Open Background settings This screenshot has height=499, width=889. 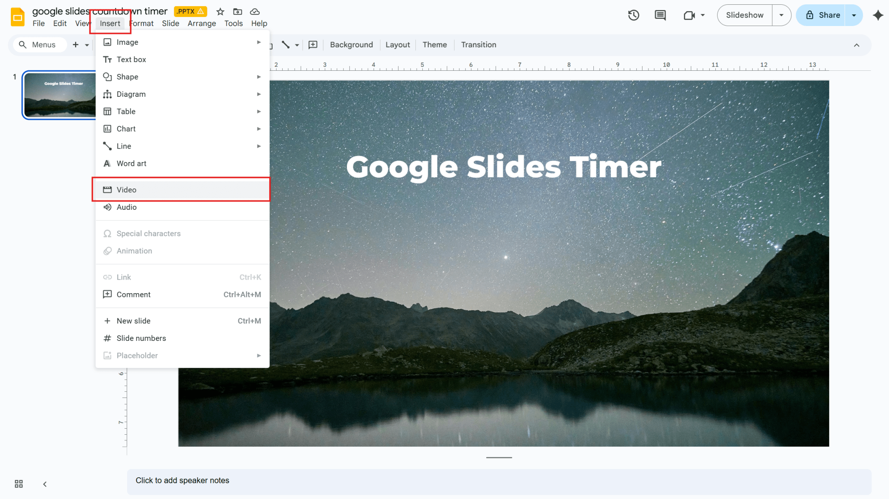(x=351, y=44)
